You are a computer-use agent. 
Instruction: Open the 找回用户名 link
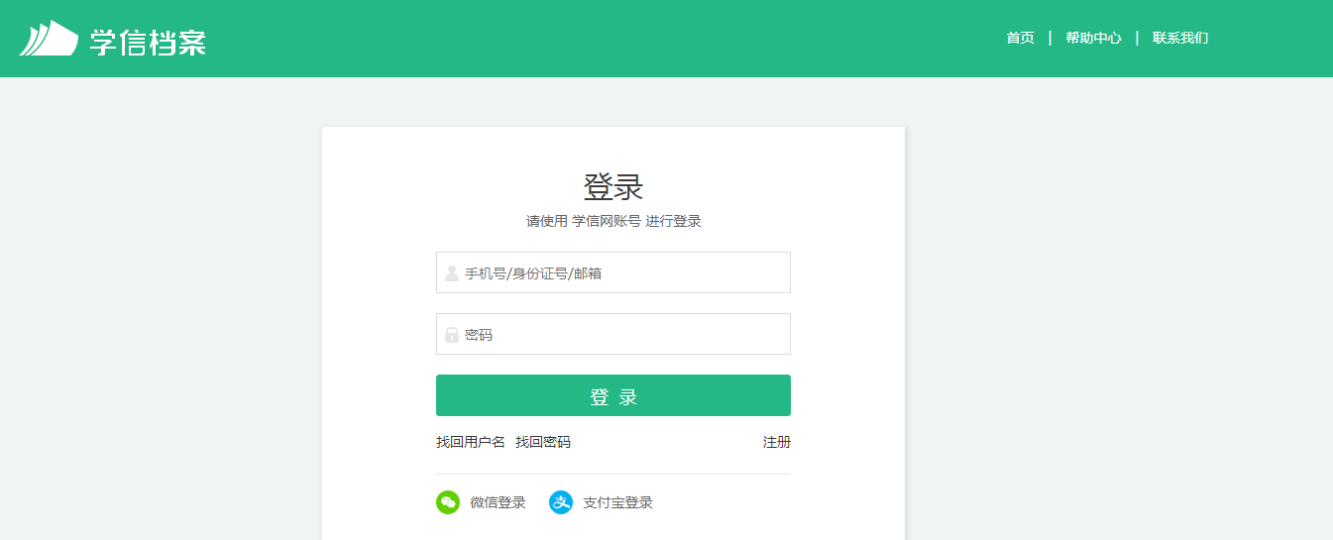click(x=471, y=442)
